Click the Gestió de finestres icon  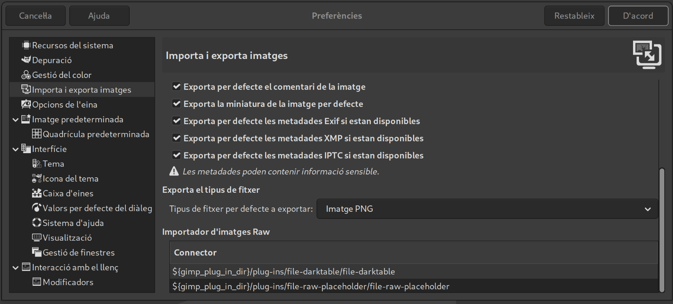tap(37, 253)
